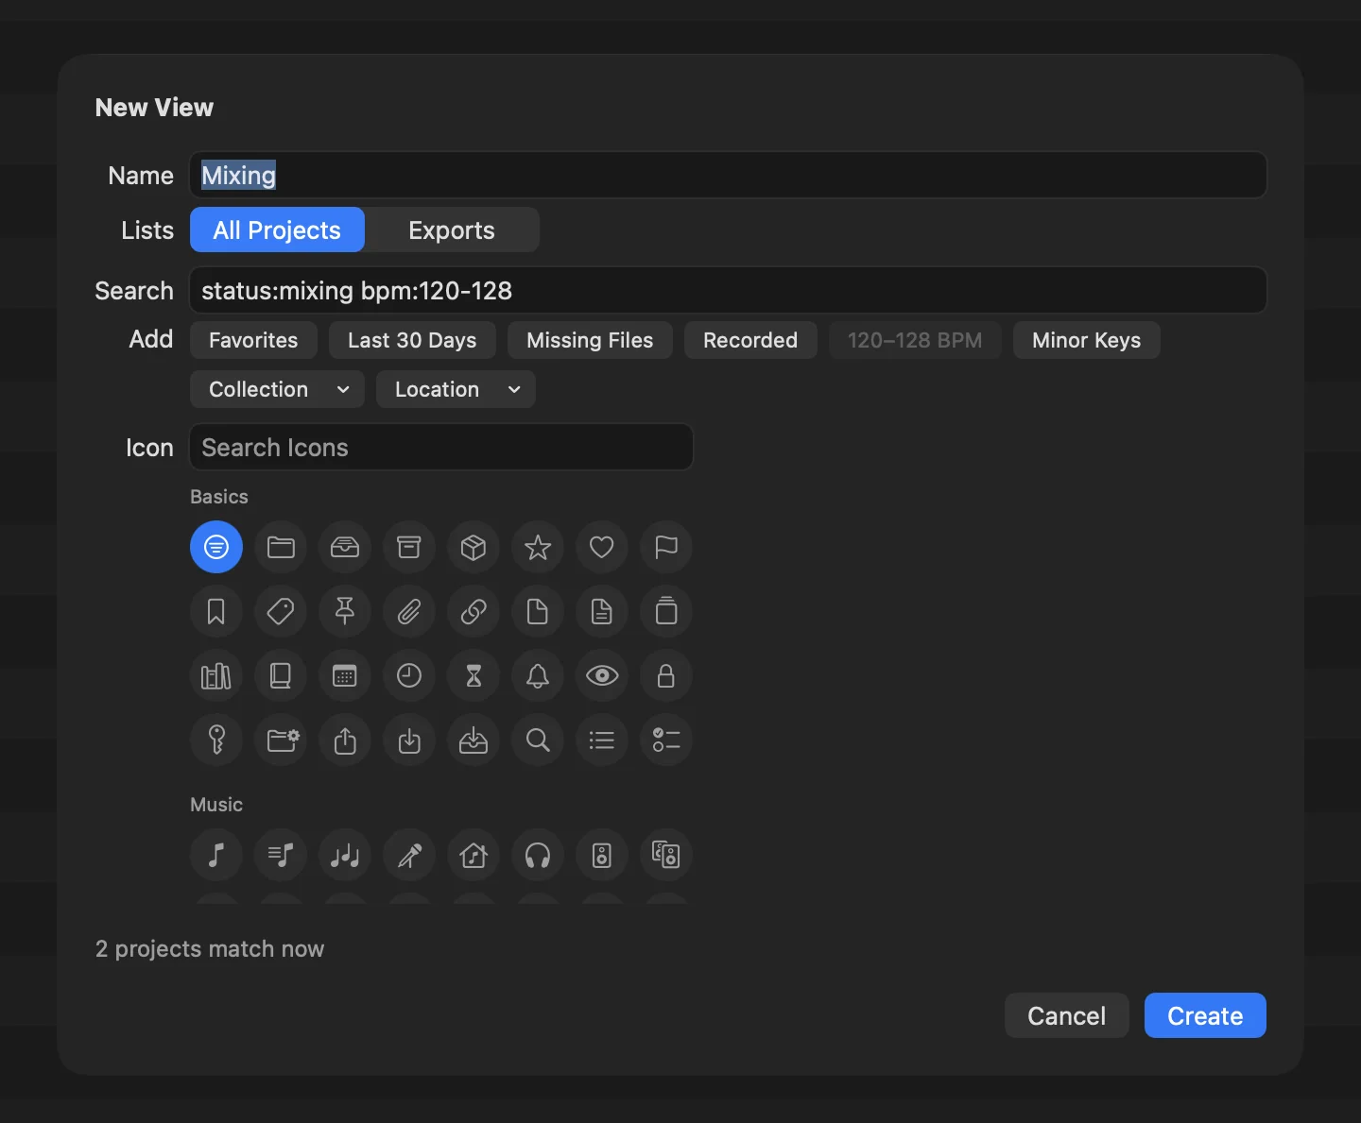Open the Collection dropdown
The image size is (1361, 1123).
(x=277, y=389)
